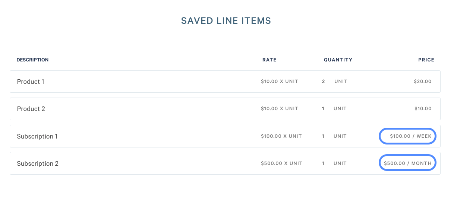
Task: Click the QUANTITY column header
Action: tap(338, 60)
